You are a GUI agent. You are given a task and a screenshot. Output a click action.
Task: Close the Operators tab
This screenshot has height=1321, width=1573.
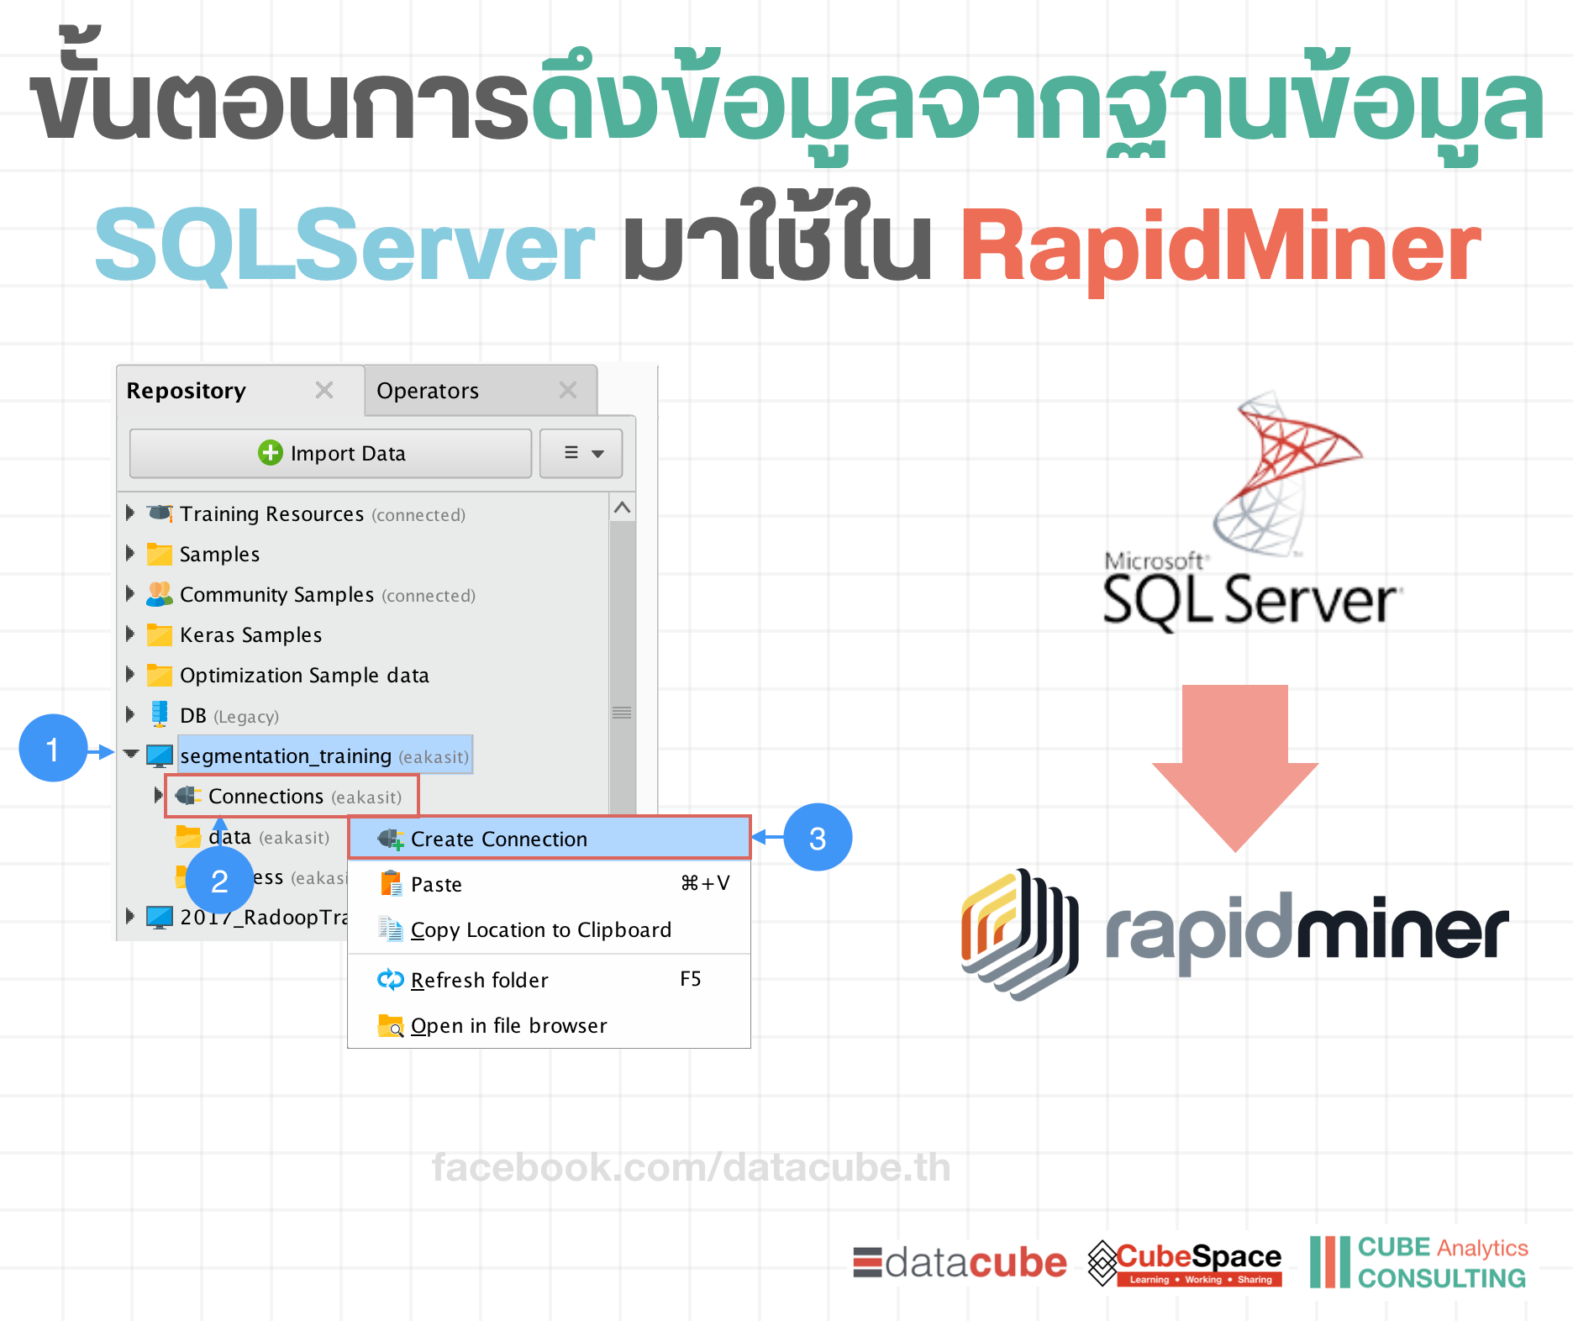[568, 390]
